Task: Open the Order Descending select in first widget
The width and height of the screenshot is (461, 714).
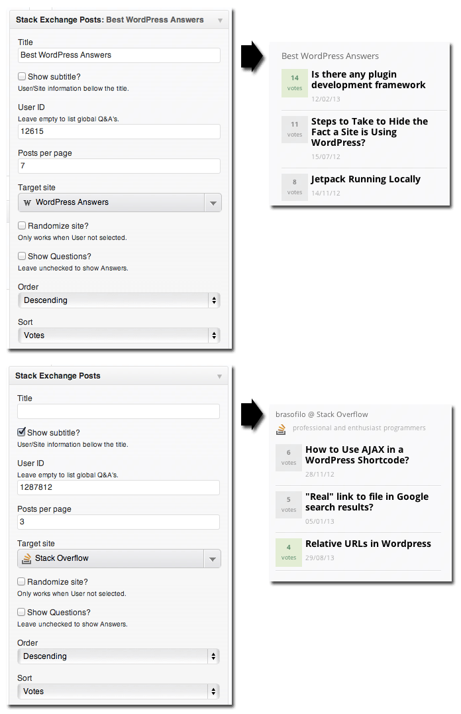Action: pos(119,300)
